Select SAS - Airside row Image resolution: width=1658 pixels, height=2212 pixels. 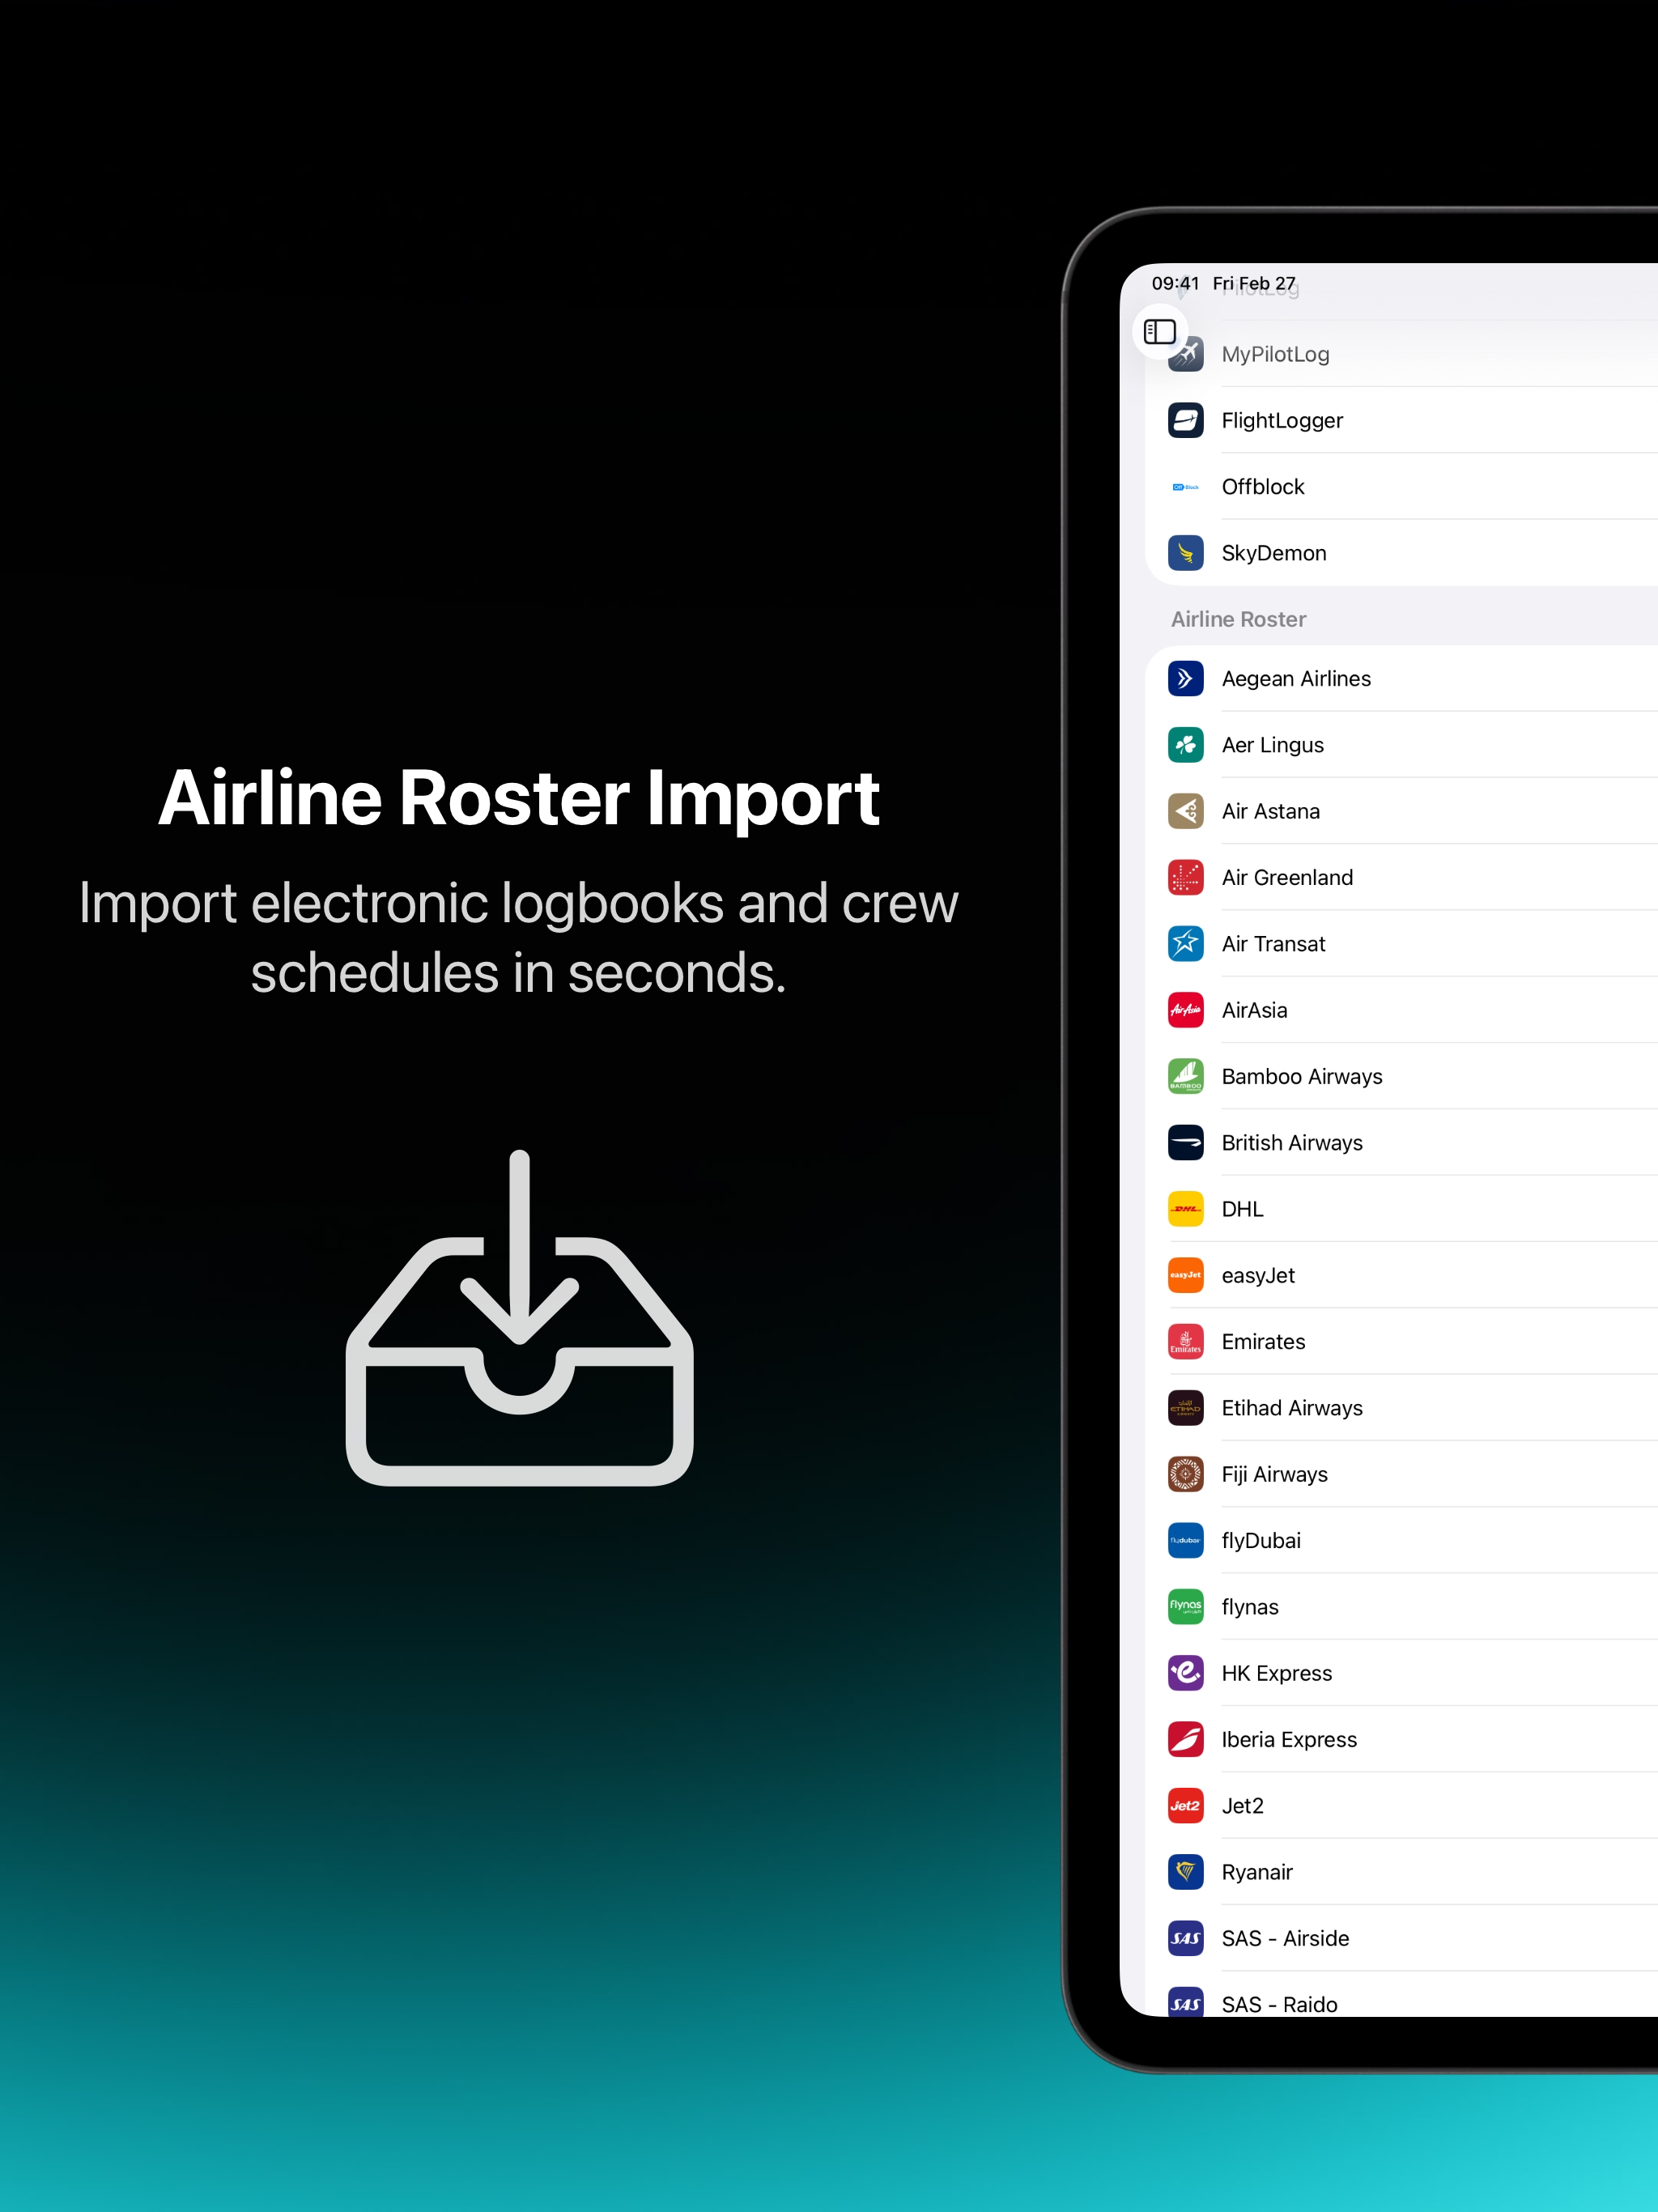point(1402,1939)
